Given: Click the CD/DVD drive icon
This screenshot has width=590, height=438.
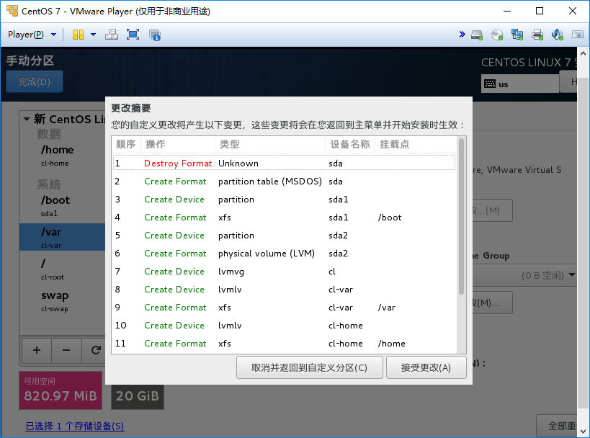Looking at the screenshot, I should click(x=497, y=35).
